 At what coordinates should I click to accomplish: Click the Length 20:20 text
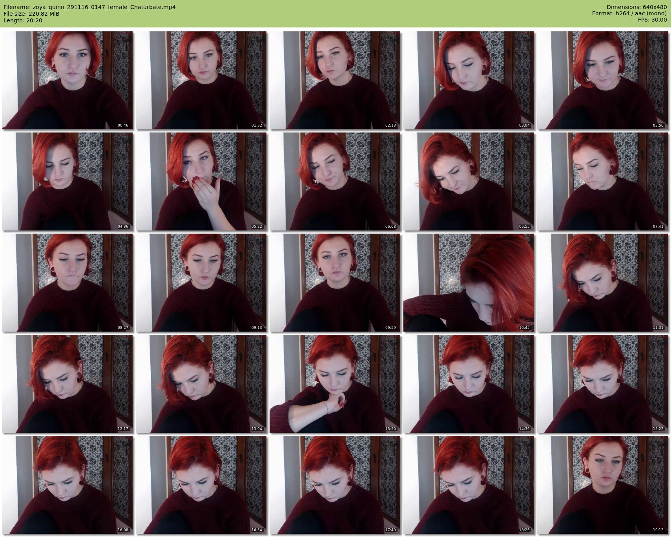23,20
